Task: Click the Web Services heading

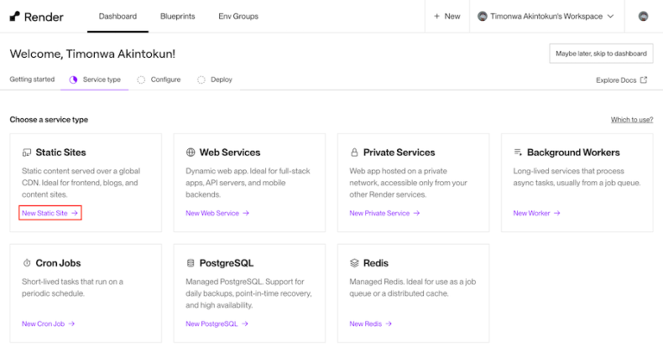Action: pyautogui.click(x=230, y=153)
